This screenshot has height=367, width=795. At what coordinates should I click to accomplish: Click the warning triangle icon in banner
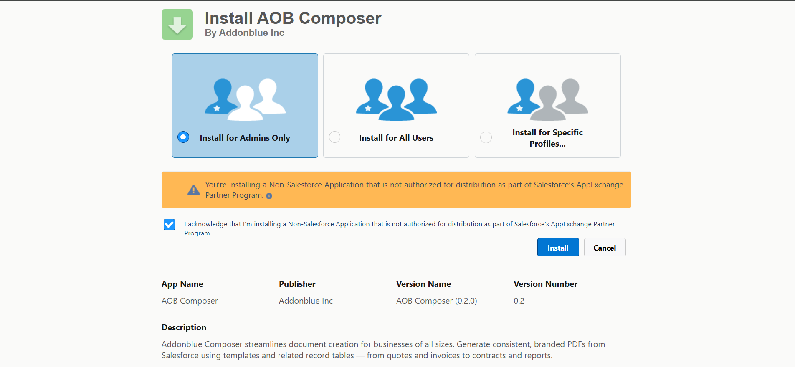point(194,190)
